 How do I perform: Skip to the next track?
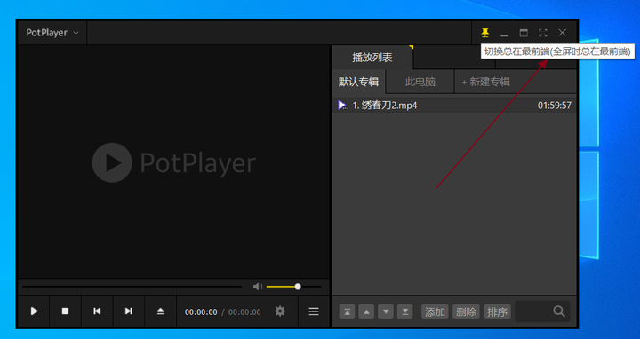pyautogui.click(x=129, y=311)
